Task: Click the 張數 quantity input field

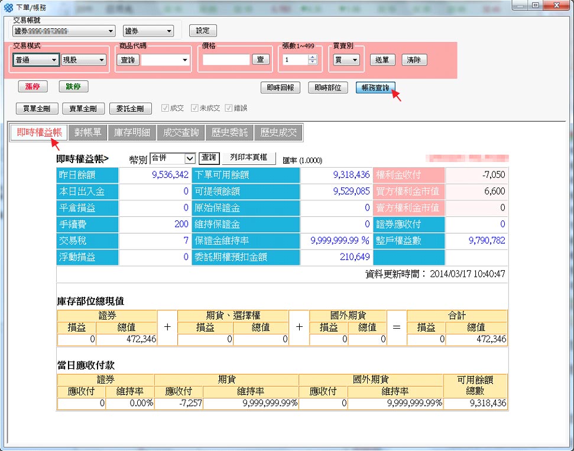Action: 295,60
